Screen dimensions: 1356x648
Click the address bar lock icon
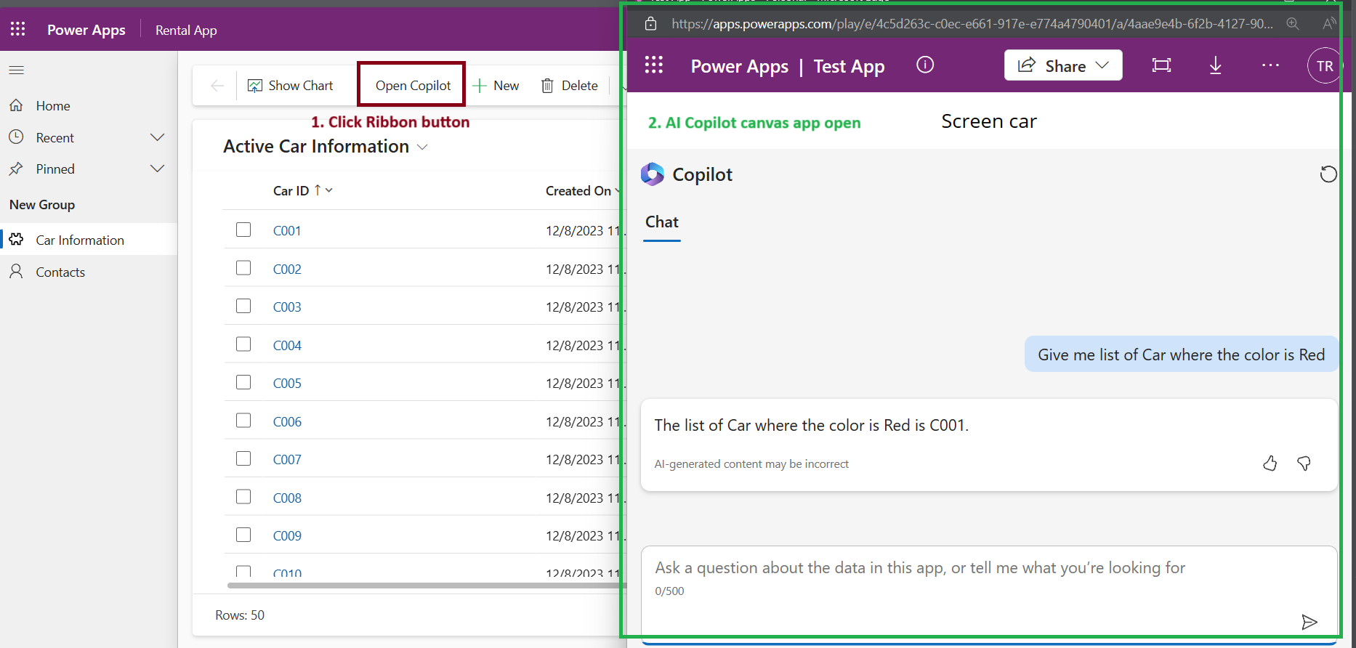[x=651, y=23]
